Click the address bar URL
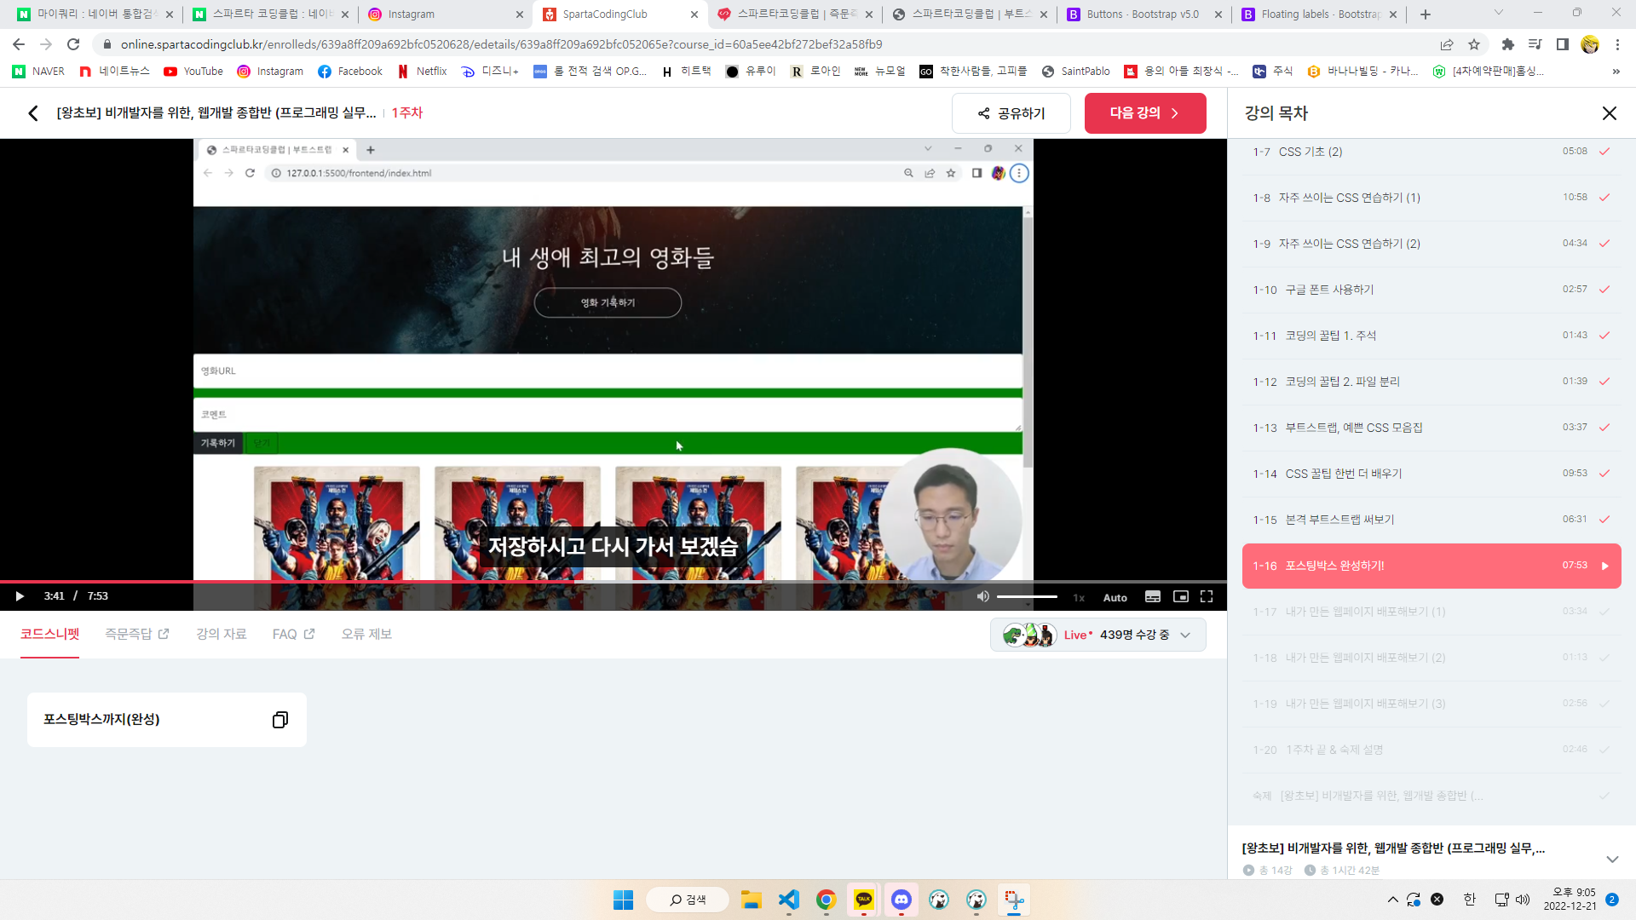This screenshot has height=920, width=1636. (x=501, y=44)
